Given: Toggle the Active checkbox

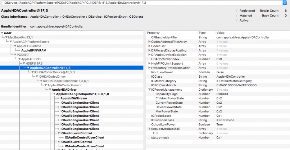Looking at the screenshot, I should [x=236, y=21].
